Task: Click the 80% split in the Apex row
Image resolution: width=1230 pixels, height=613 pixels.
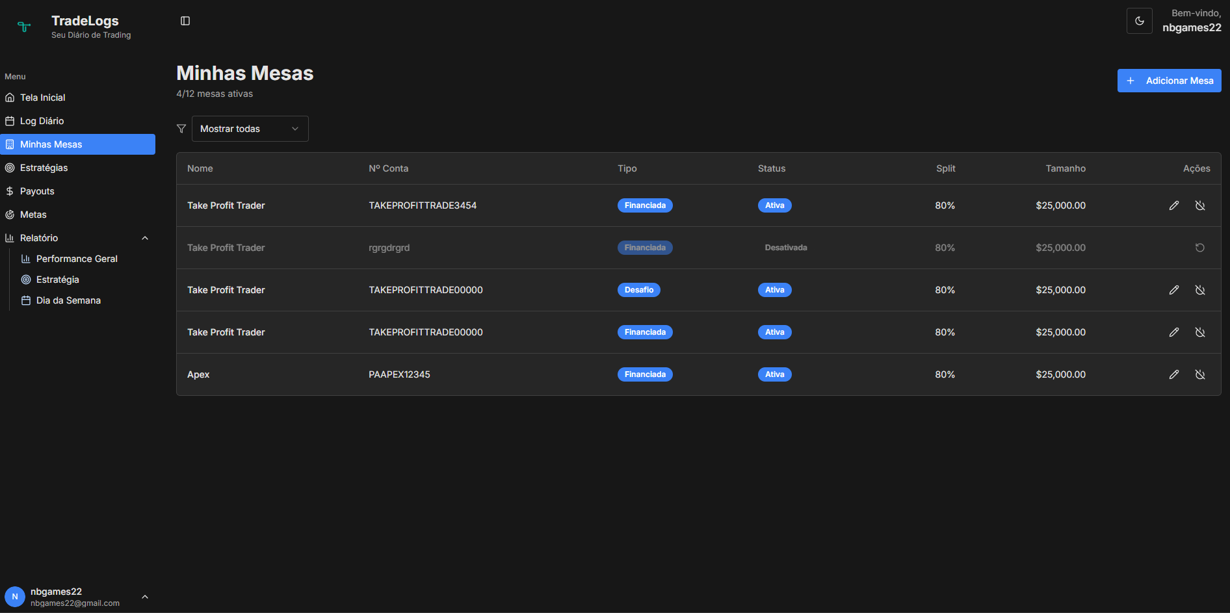Action: (945, 374)
